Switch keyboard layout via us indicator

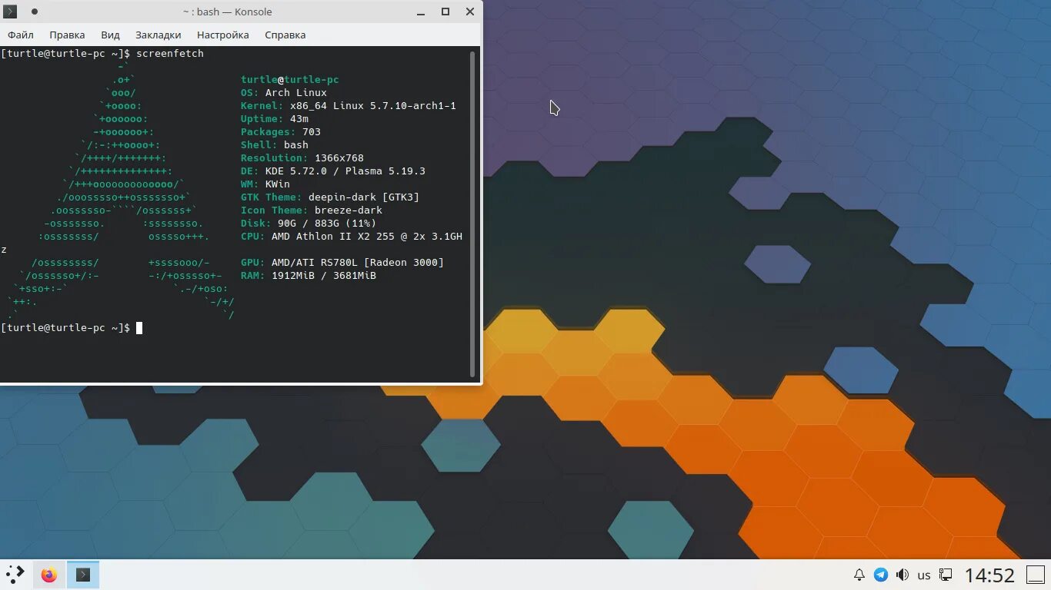[924, 575]
